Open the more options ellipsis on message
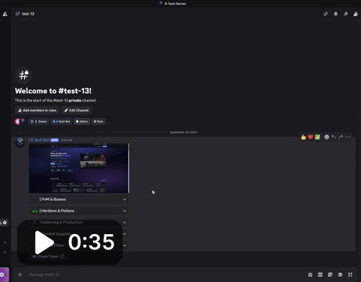The image size is (361, 282). (348, 137)
